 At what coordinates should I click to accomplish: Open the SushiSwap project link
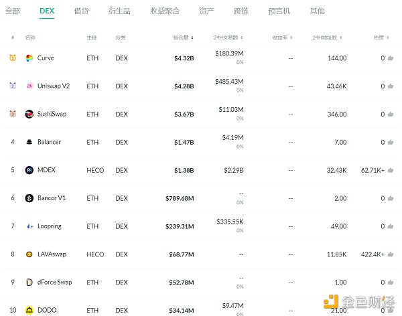click(x=52, y=114)
